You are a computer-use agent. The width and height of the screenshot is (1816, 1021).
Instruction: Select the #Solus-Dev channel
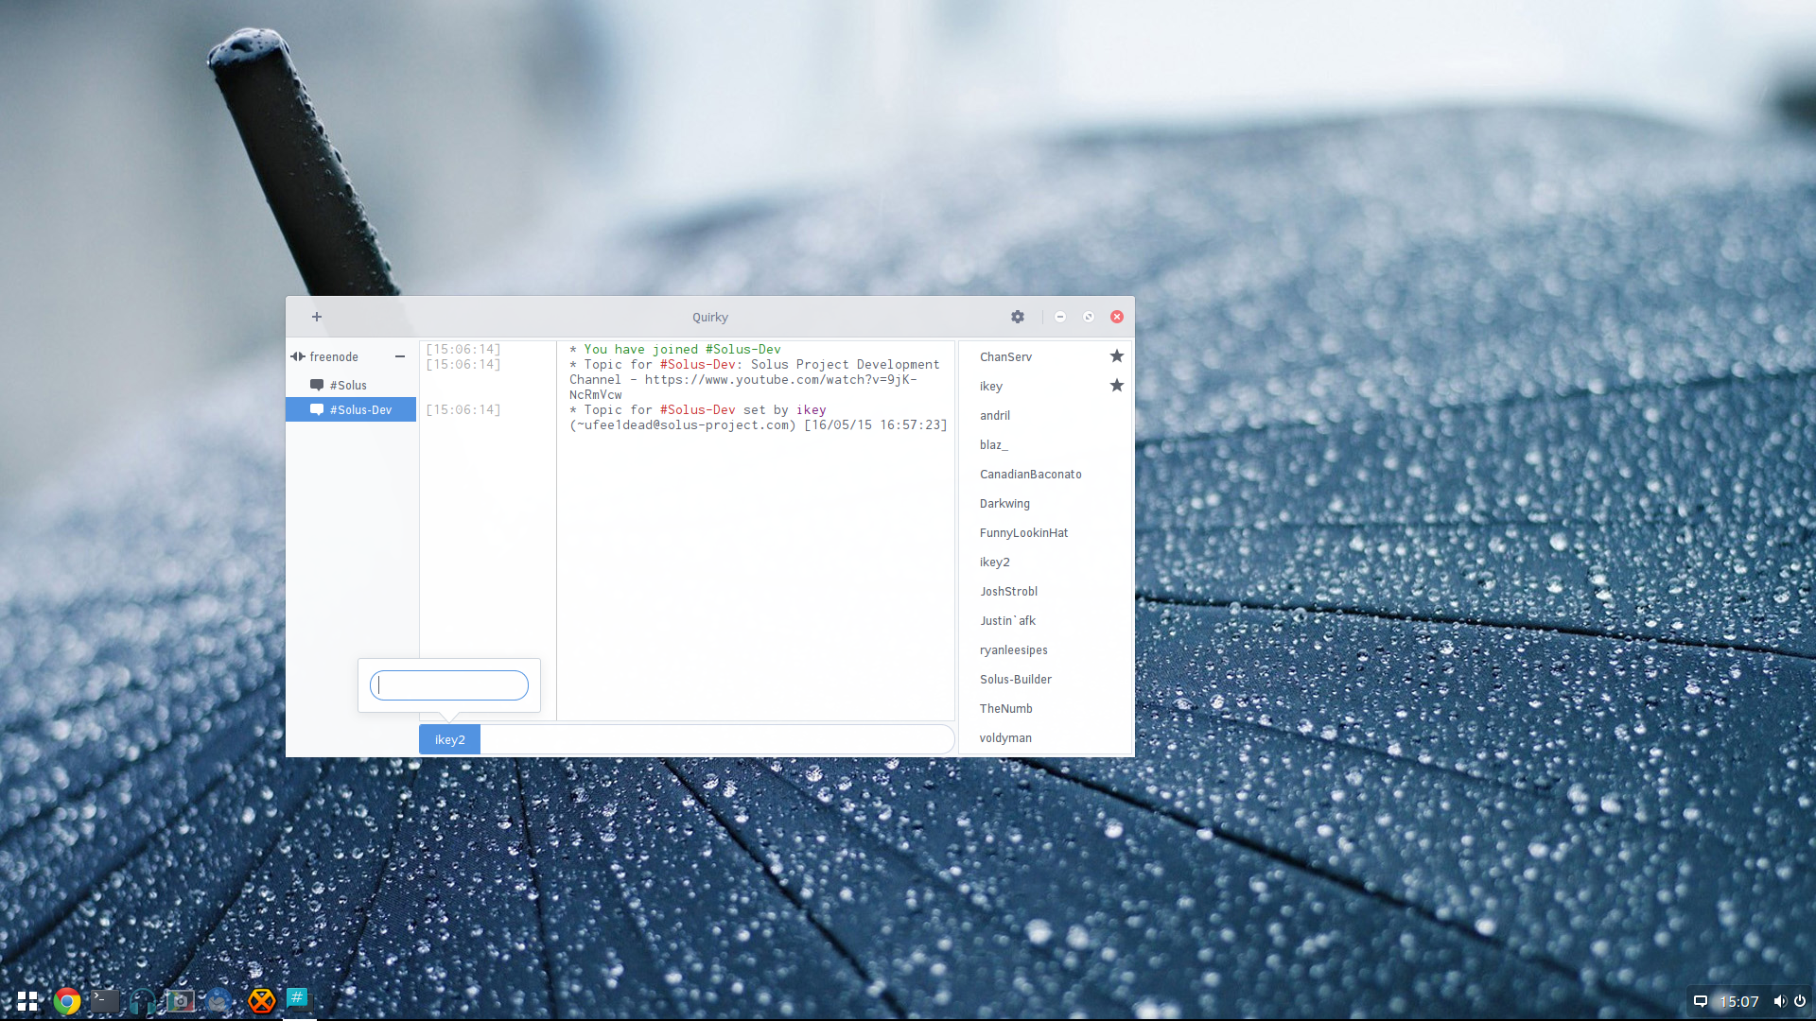pyautogui.click(x=351, y=409)
